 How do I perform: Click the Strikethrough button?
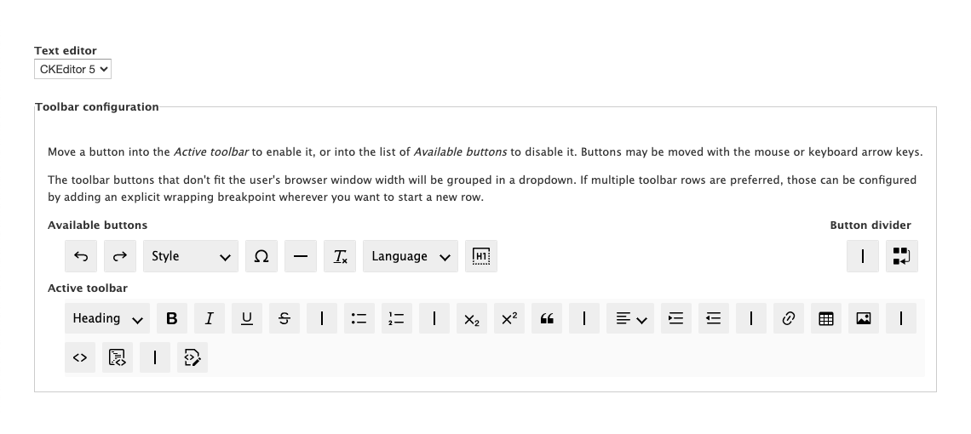coord(284,318)
